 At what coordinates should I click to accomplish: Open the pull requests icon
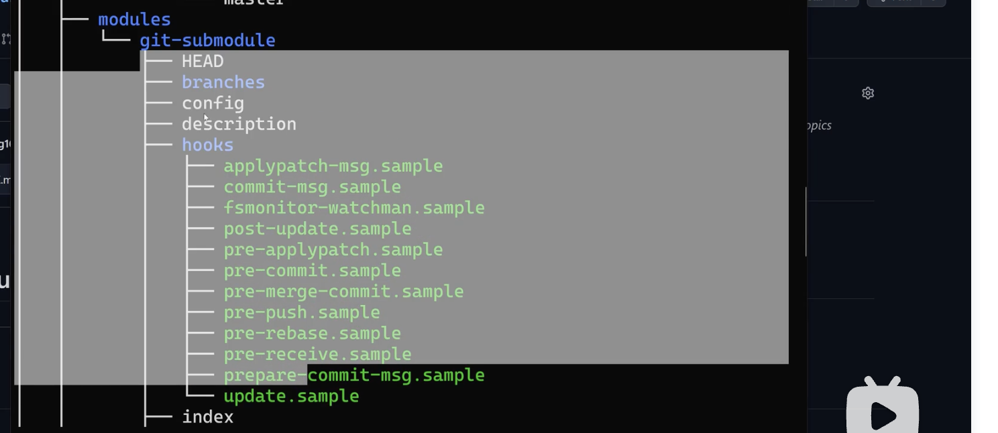click(x=6, y=39)
